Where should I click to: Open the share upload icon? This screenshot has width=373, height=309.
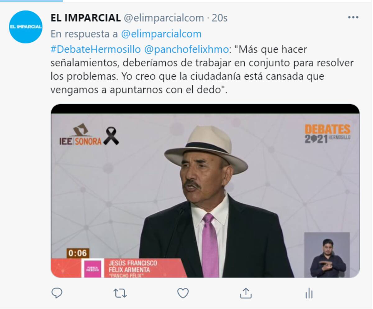pos(246,293)
